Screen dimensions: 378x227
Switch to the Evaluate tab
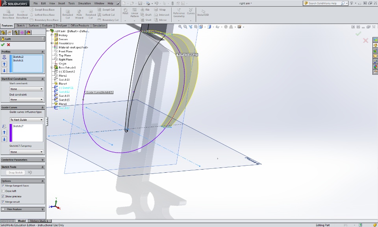(47, 26)
